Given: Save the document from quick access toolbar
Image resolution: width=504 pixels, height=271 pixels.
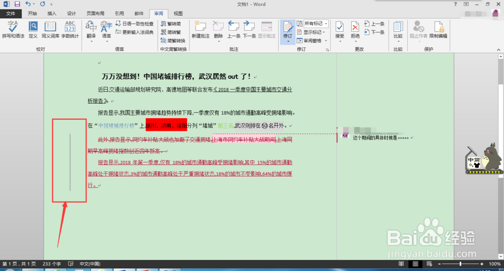Looking at the screenshot, I should pos(17,4).
